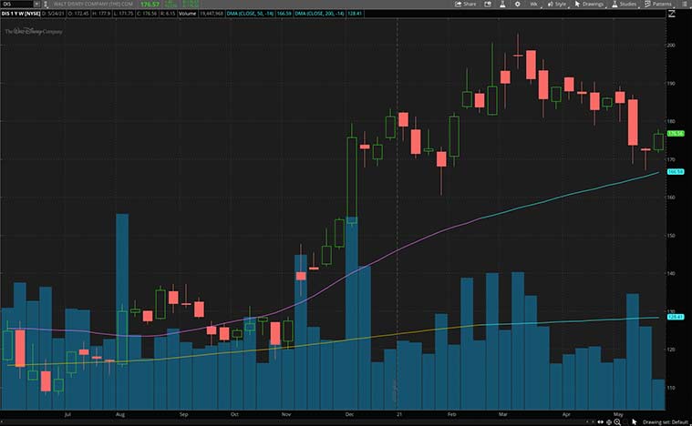692x426 pixels.
Task: Click the 166.58 moving average price bubble
Action: 676,172
